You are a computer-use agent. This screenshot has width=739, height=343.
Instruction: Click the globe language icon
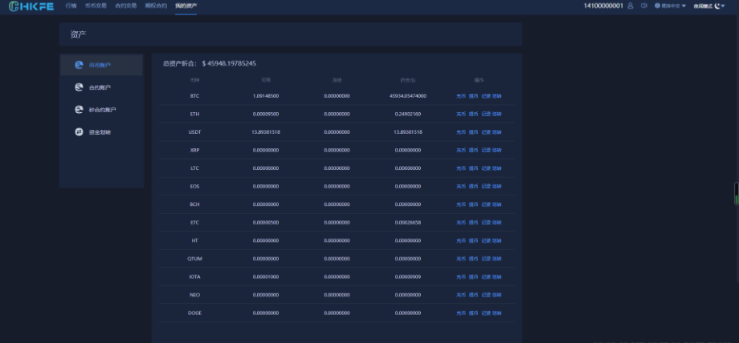pyautogui.click(x=657, y=6)
